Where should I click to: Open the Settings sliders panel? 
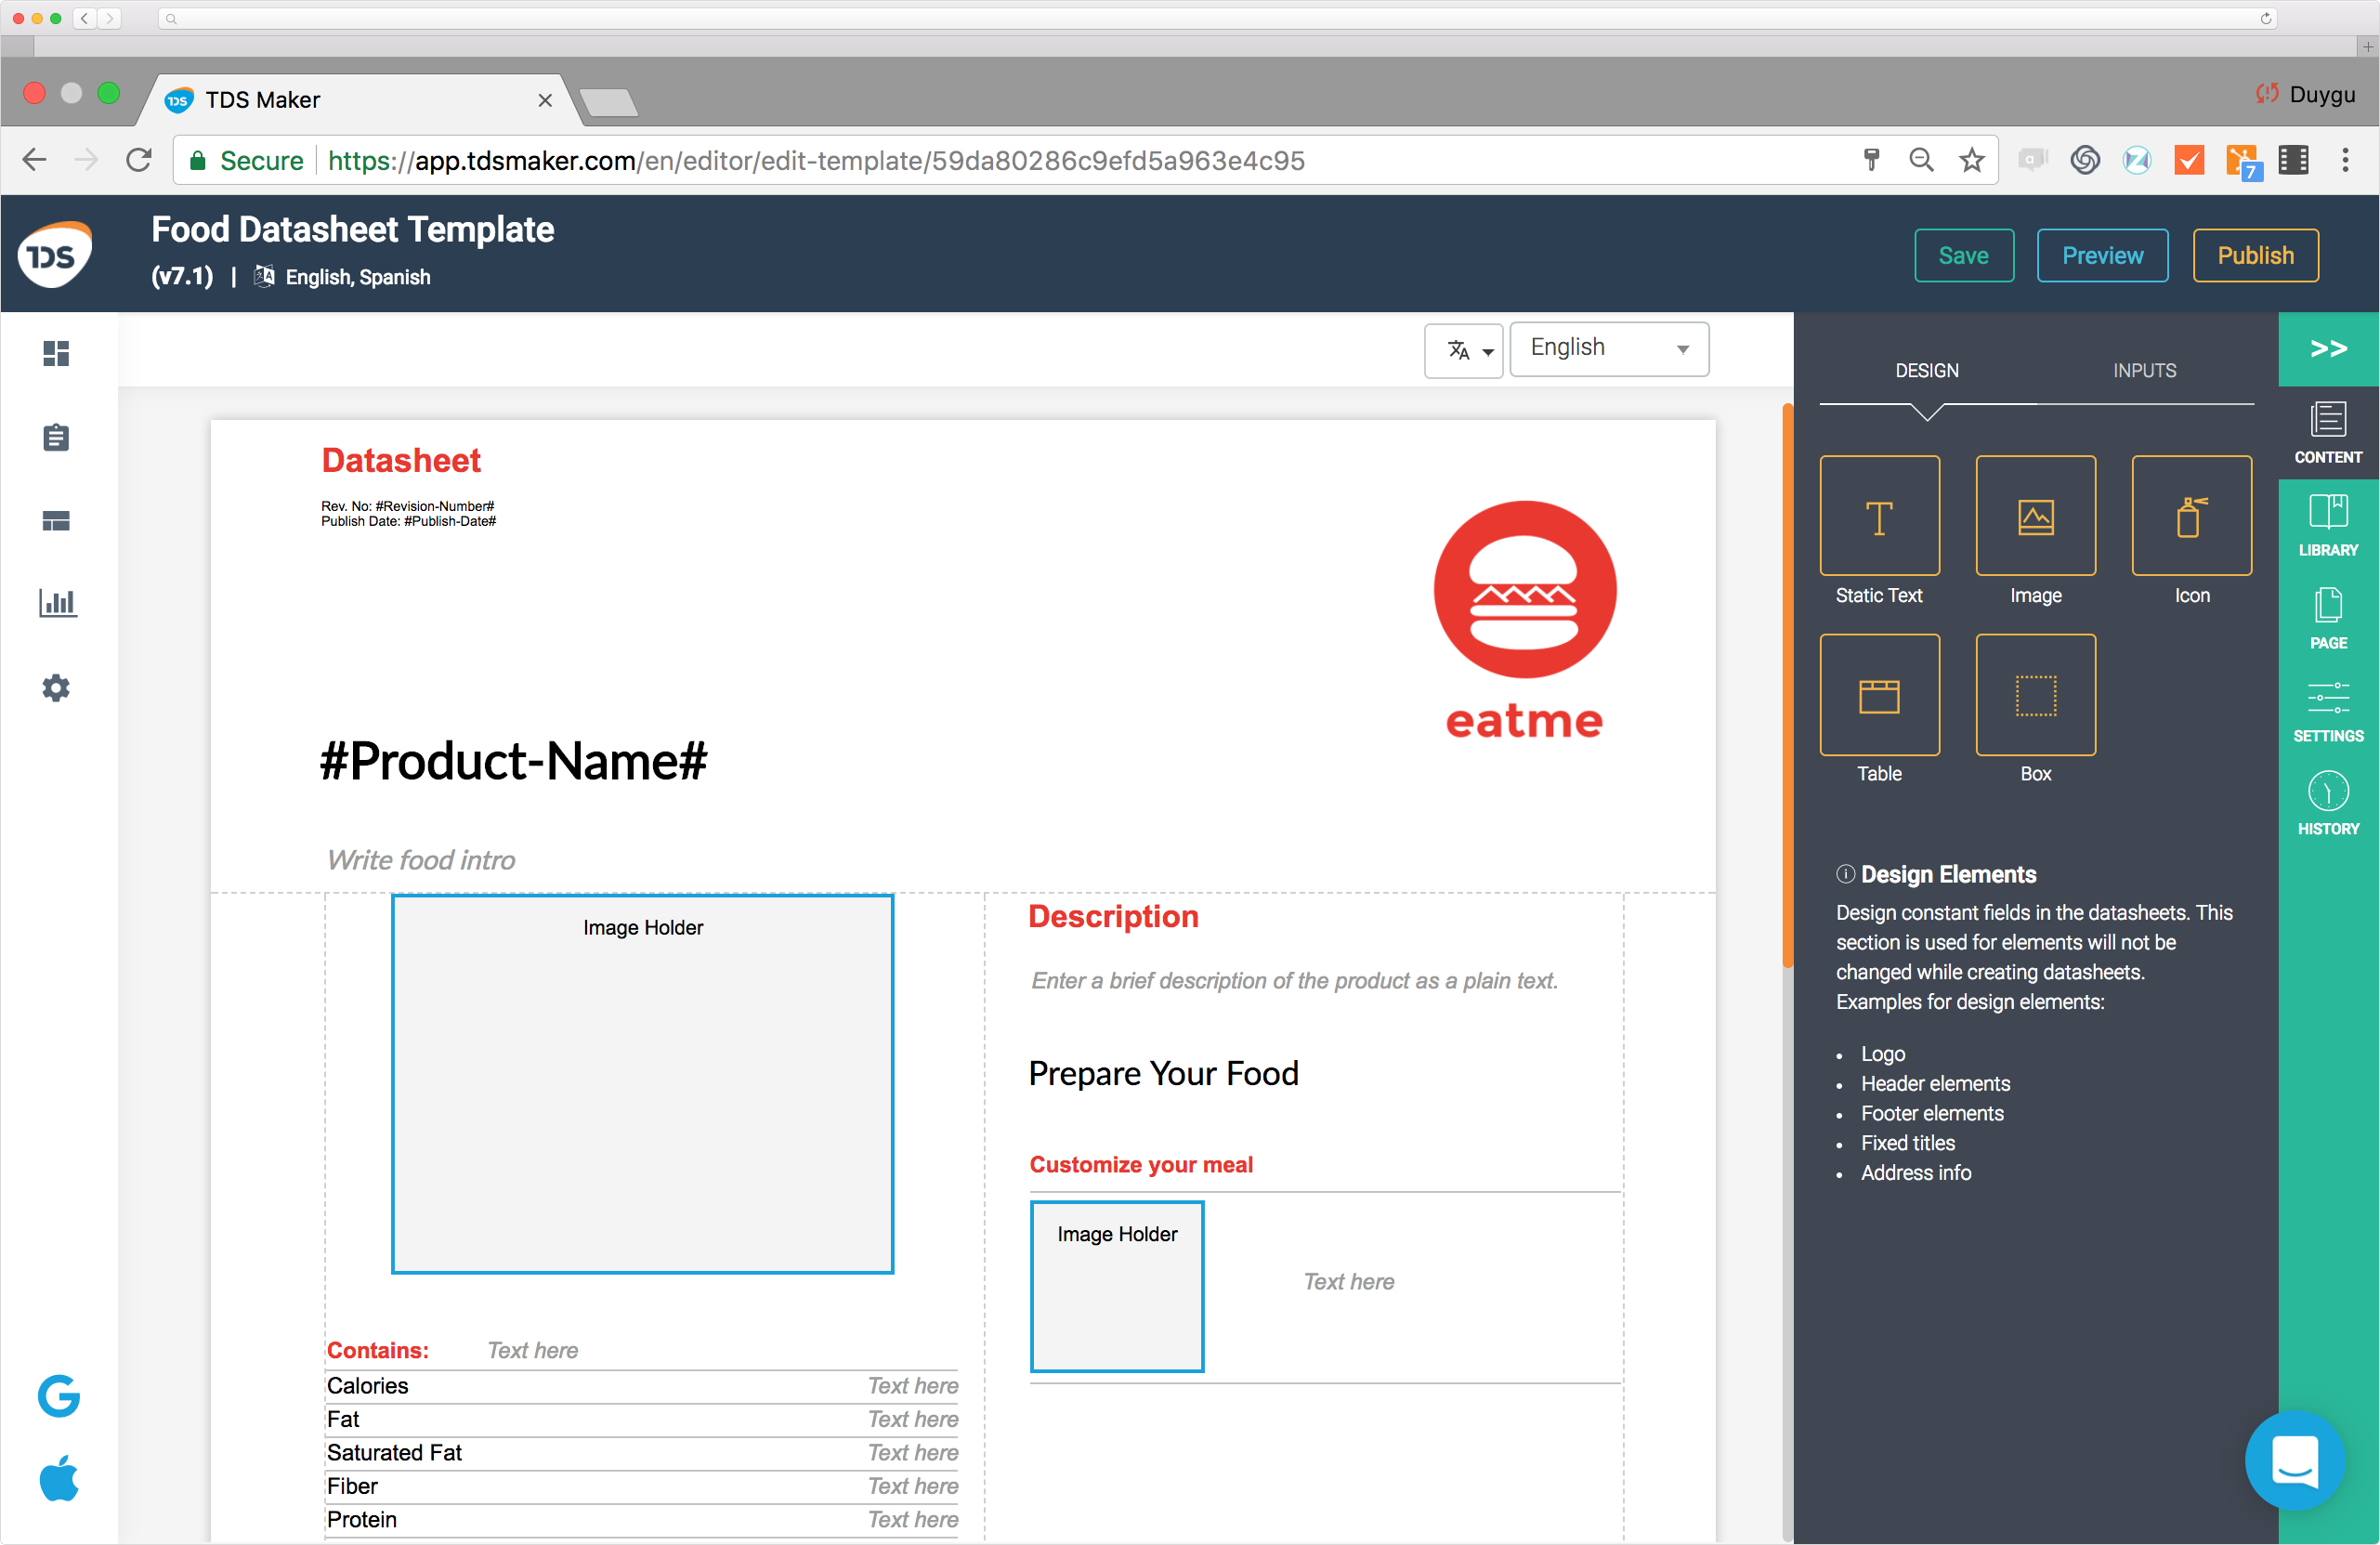coord(2327,710)
